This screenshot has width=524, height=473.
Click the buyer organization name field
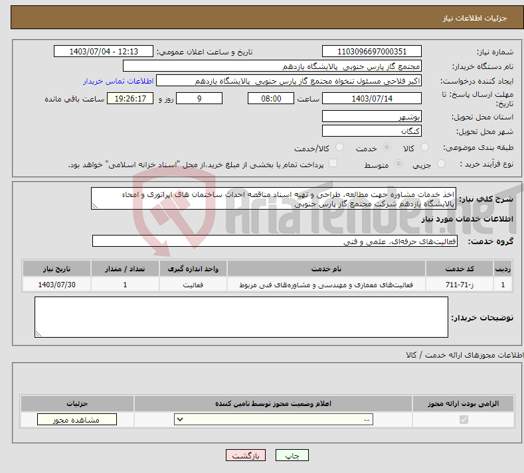click(272, 66)
